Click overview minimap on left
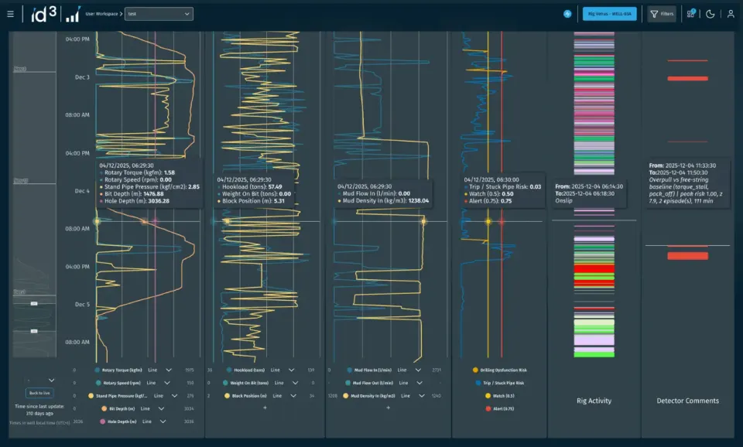 click(34, 194)
